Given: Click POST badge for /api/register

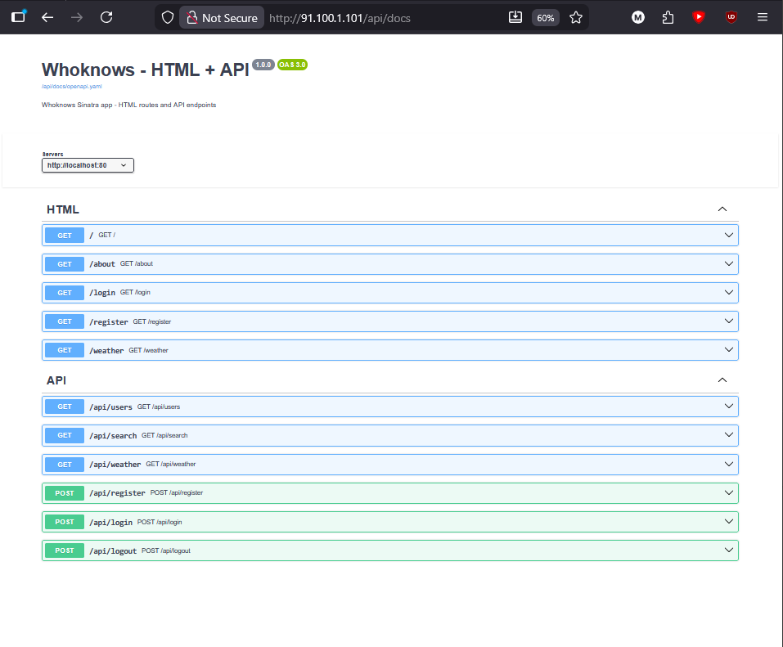Looking at the screenshot, I should (x=65, y=492).
